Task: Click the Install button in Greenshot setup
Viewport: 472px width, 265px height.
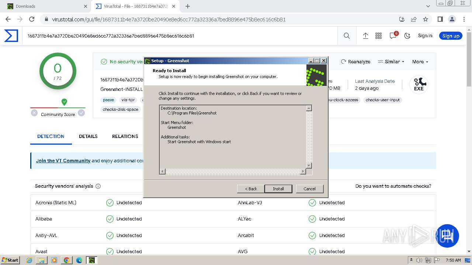Action: 278,189
